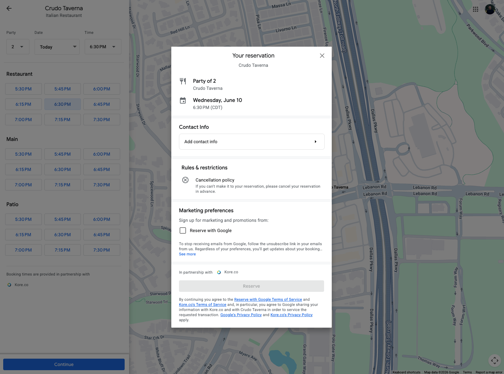Image resolution: width=504 pixels, height=374 pixels.
Task: Select Main 7:30 PM time slot
Action: click(102, 185)
